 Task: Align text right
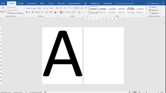(x=67, y=12)
